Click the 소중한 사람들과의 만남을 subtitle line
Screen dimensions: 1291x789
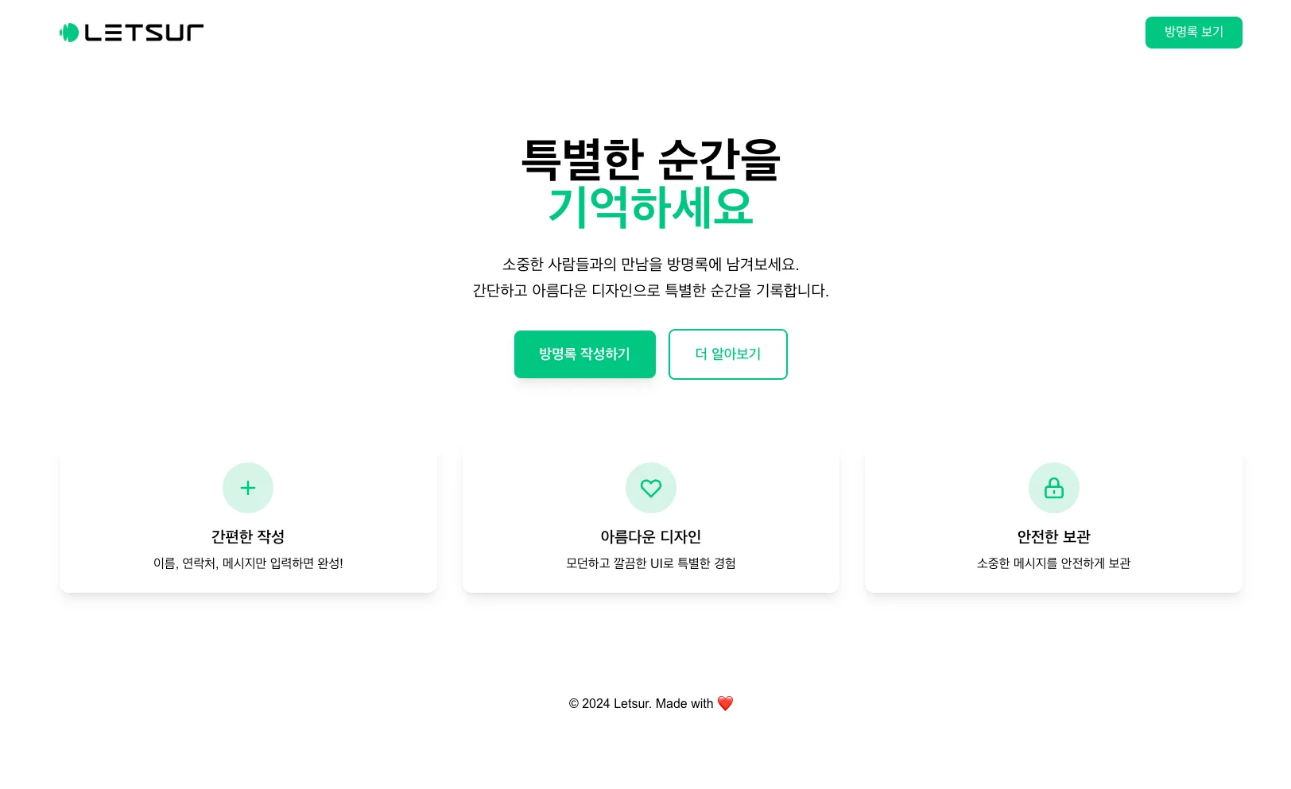(650, 265)
